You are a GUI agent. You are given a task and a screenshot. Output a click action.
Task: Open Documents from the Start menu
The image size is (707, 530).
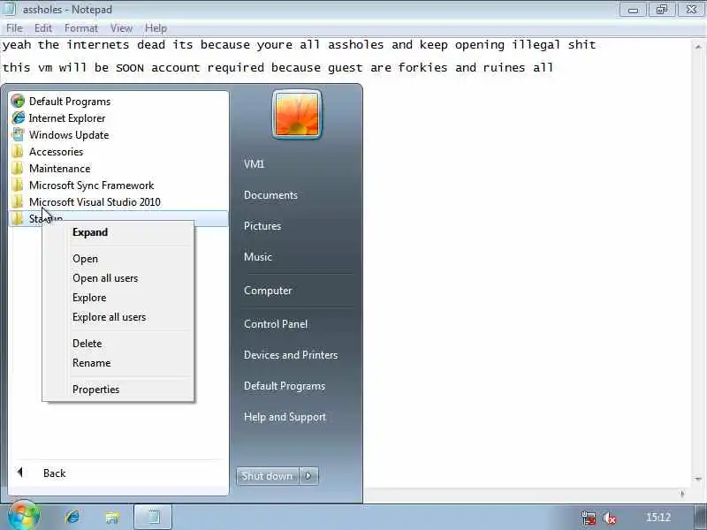pyautogui.click(x=270, y=195)
